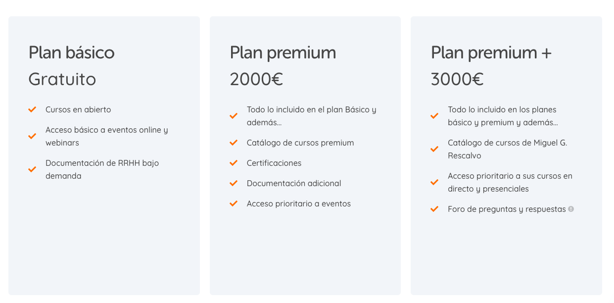Screen dimensions: 614x303
Task: Select the Plan premium heading
Action: click(283, 52)
